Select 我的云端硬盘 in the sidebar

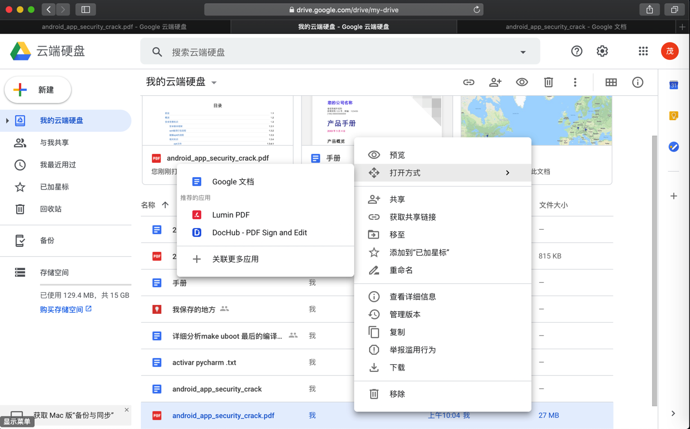(65, 121)
